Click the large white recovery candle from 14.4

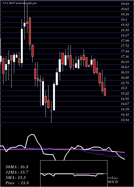coord(54,97)
